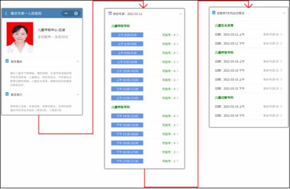Click the 医生简介 section icon
This screenshot has height=189, width=290.
pos(7,94)
